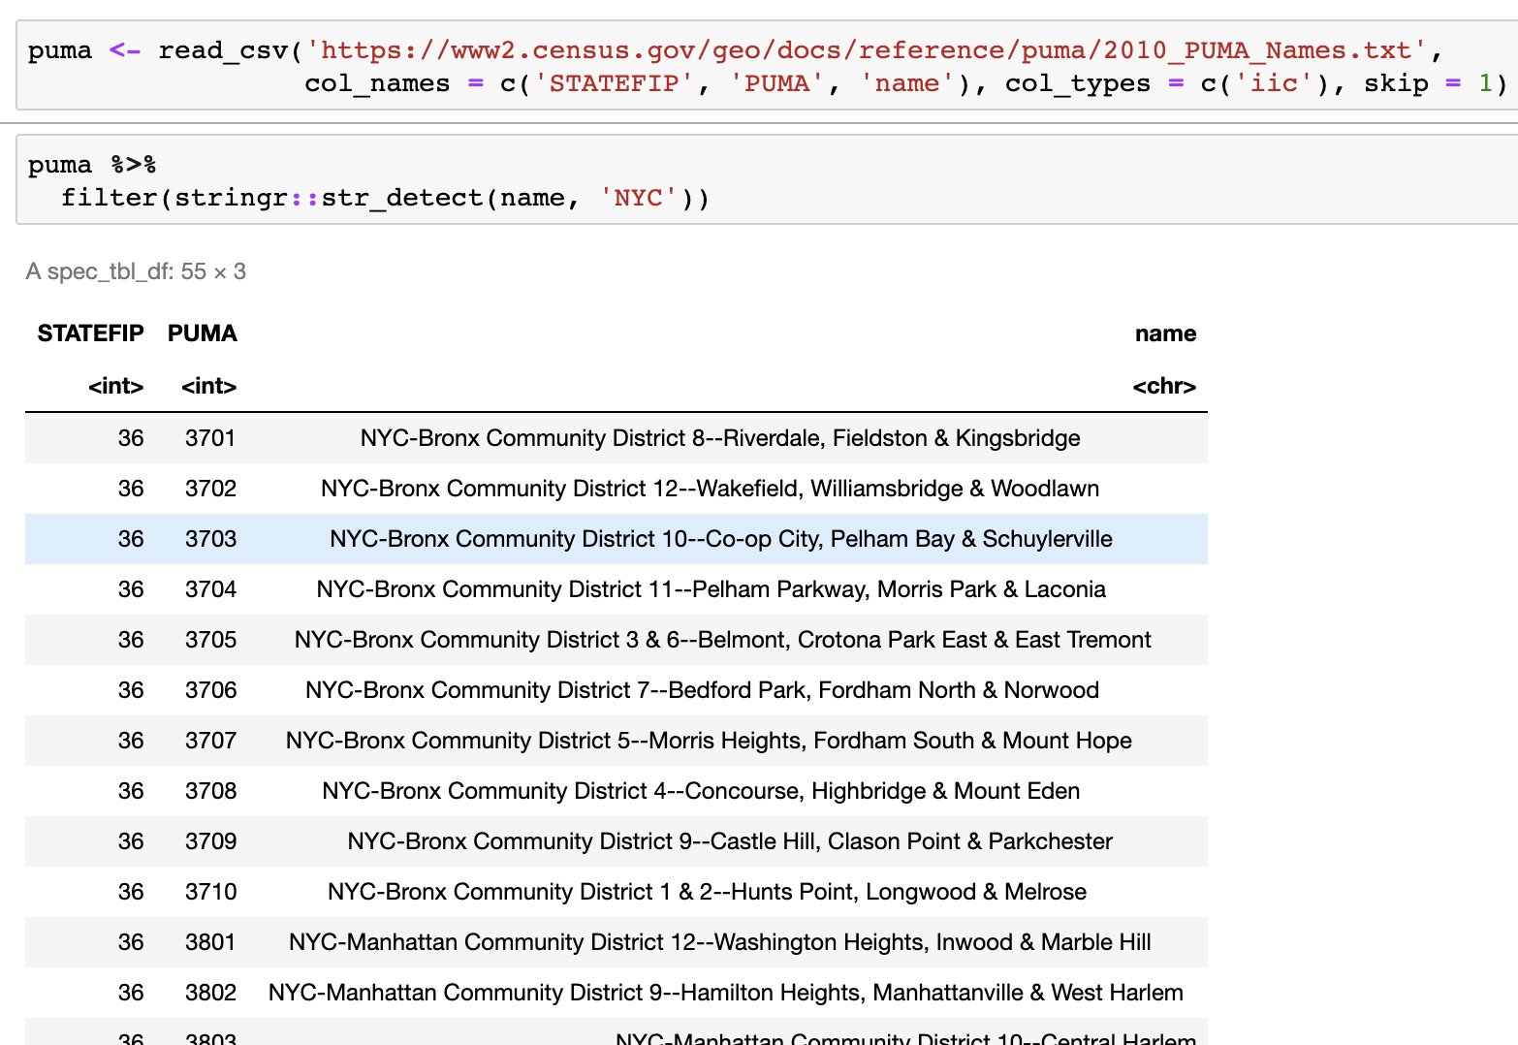Select PUMA value 3702
Viewport: 1518px width, 1045px height.
click(x=210, y=489)
